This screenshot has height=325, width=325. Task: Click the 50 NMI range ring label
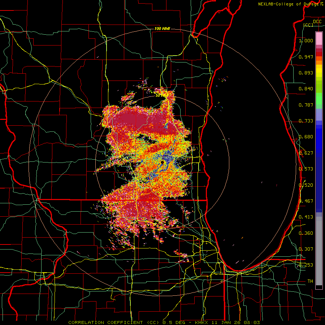click(162, 96)
